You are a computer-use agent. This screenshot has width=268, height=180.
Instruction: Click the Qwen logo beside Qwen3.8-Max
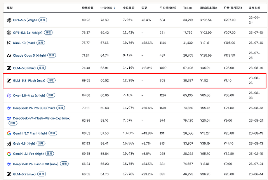tap(9, 95)
